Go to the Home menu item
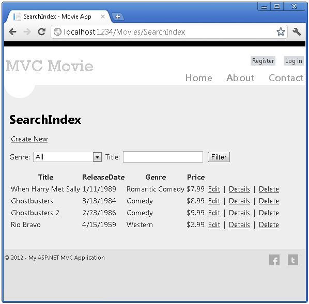The width and height of the screenshot is (309, 304). click(198, 78)
